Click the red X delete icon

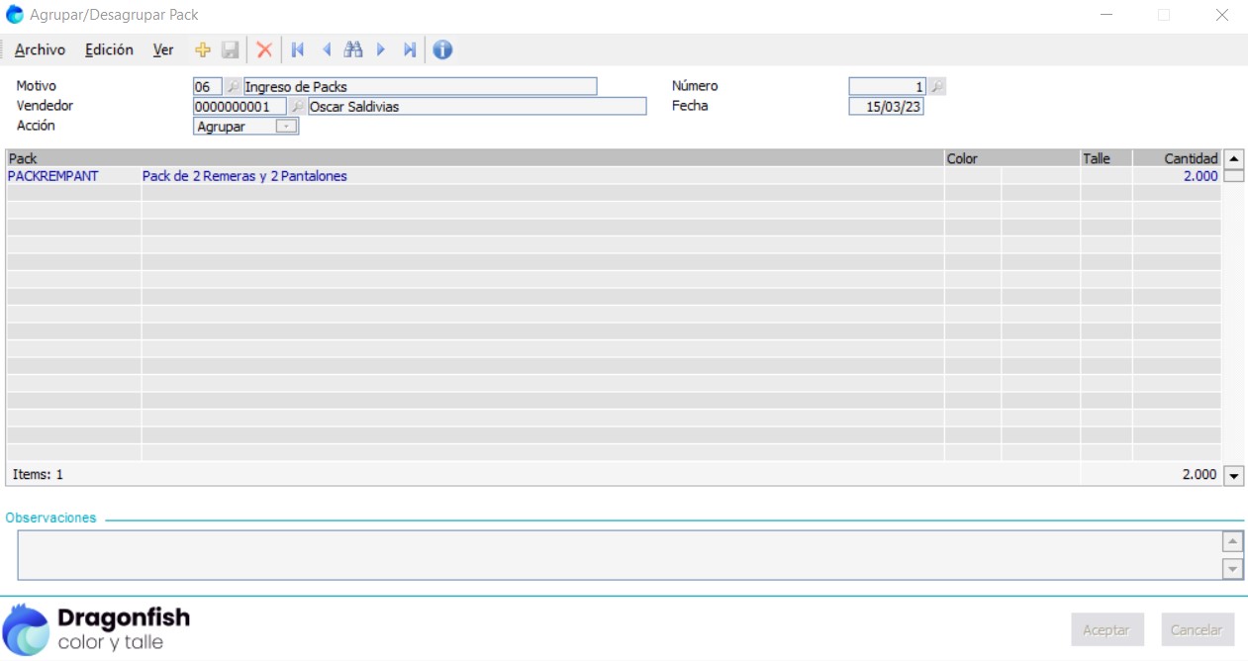pyautogui.click(x=264, y=49)
